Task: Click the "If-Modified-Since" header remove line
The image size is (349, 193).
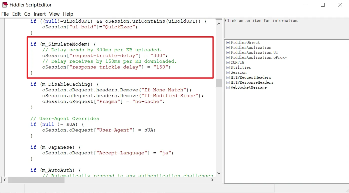Action: click(x=123, y=96)
